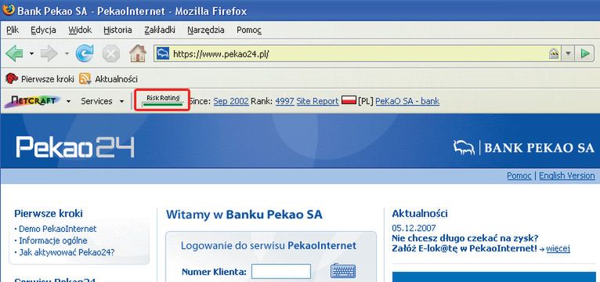Screen dimensions: 600x282
Task: Open the on-screen keyboard icon beside Numer Klienta
Action: [x=343, y=270]
